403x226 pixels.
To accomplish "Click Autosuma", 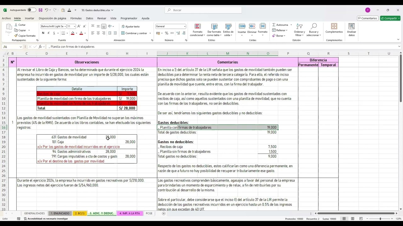I will click(280, 25).
